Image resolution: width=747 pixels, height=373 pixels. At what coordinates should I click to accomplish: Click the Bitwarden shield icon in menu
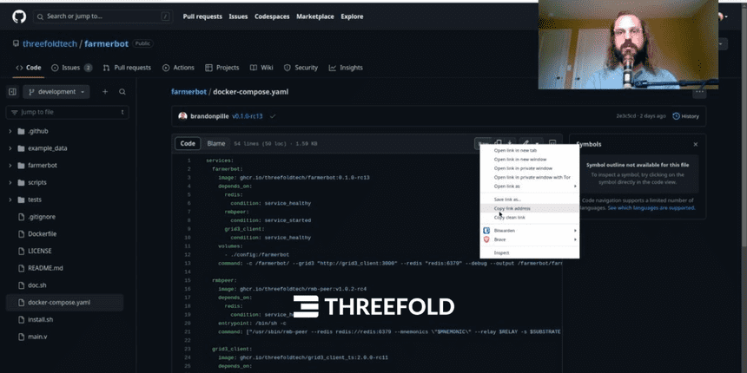486,230
